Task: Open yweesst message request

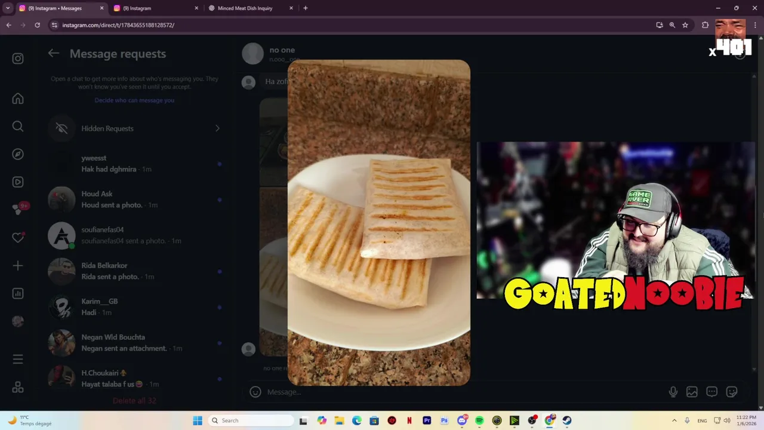Action: click(135, 164)
